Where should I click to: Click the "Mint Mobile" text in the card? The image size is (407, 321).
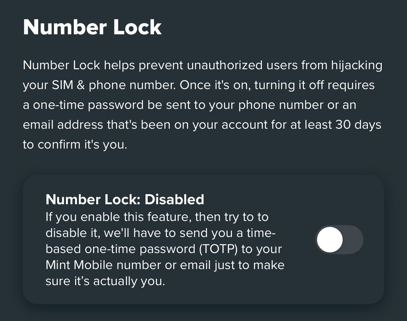[x=79, y=265]
